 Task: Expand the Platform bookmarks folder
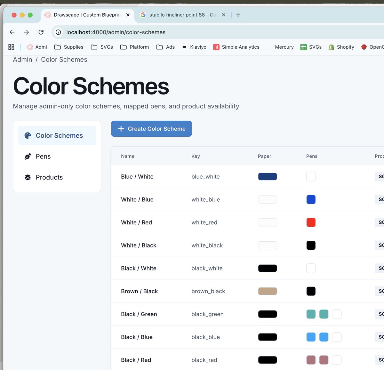click(x=134, y=47)
